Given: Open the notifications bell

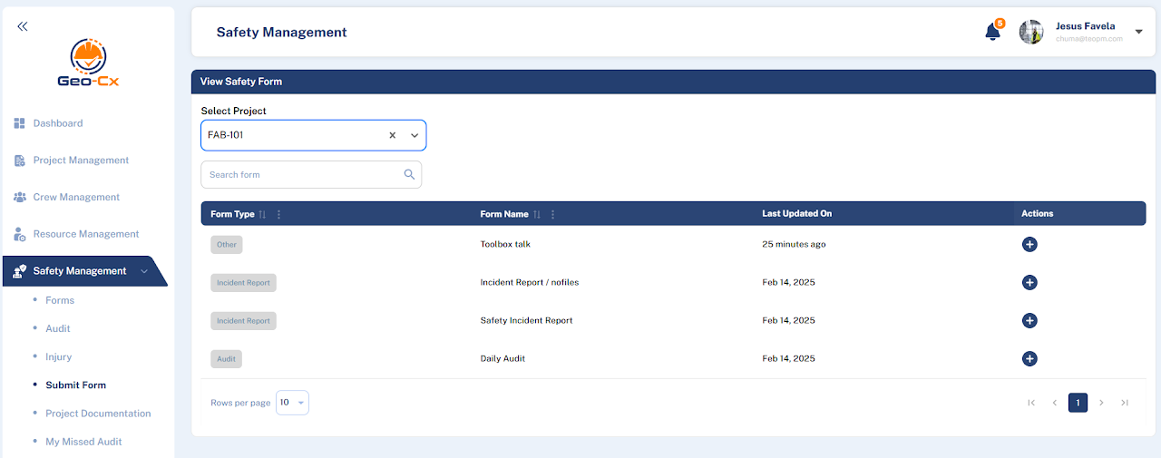Looking at the screenshot, I should pos(992,32).
